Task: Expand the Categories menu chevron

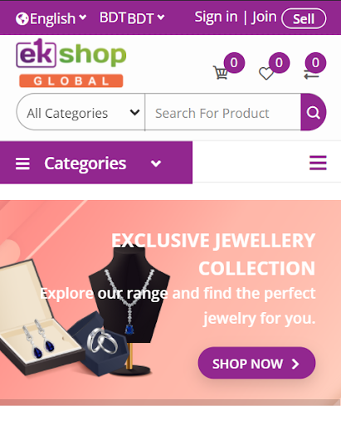Action: click(156, 164)
